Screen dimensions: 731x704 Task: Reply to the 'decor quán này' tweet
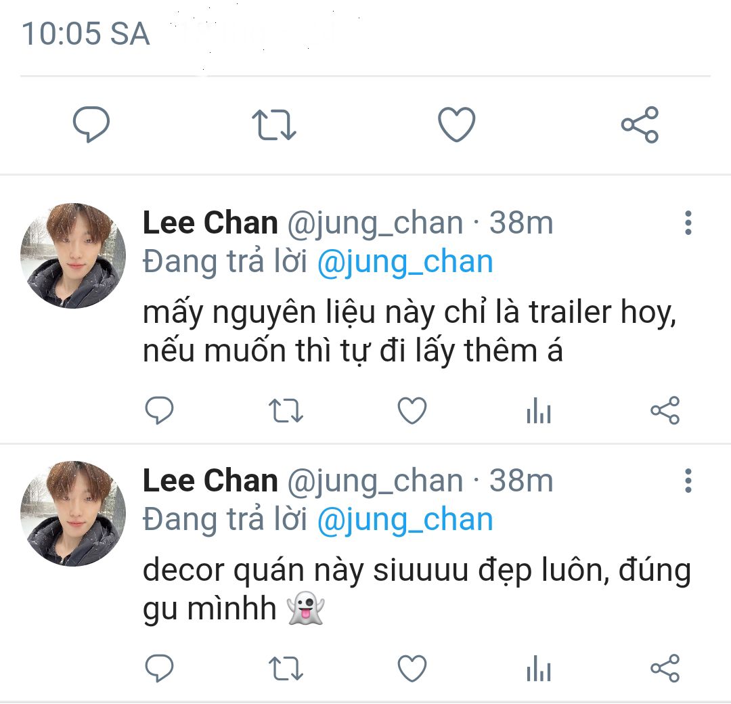(160, 668)
